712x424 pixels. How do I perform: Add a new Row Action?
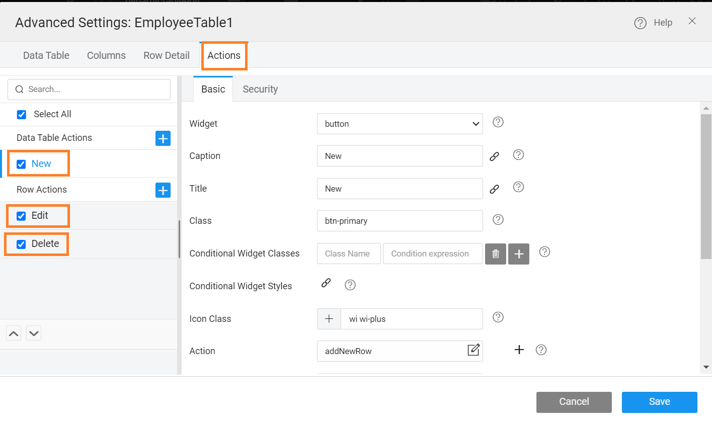(x=163, y=190)
